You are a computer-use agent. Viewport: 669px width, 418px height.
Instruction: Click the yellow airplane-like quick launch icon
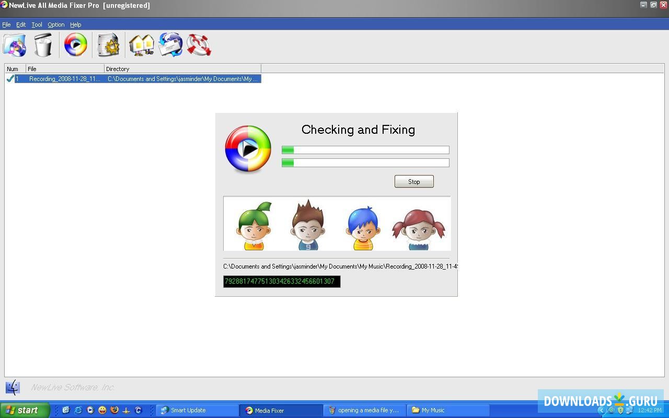point(126,410)
